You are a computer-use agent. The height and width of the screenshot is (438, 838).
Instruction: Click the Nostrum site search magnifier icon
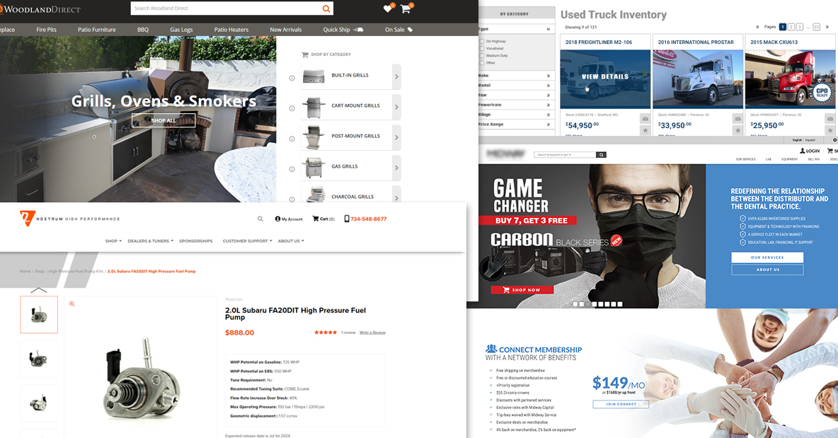pos(260,219)
